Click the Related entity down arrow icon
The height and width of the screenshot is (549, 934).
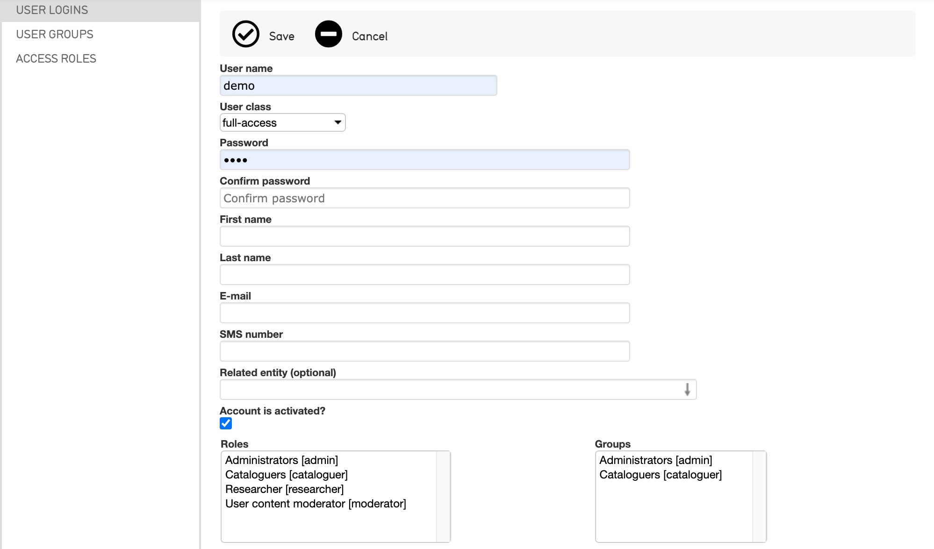tap(687, 389)
